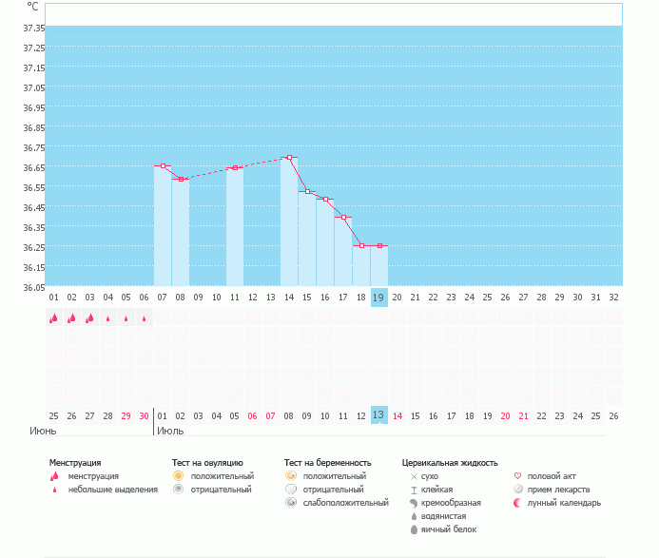Screen dimensions: 659x558
Task: Click temperature point on cycle day 17
Action: pos(343,218)
